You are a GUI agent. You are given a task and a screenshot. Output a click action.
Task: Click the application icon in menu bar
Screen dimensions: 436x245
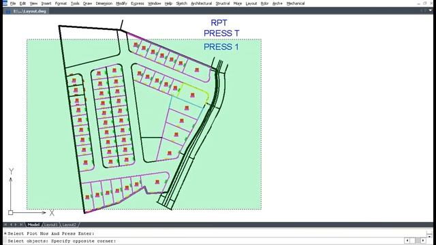(x=5, y=3)
